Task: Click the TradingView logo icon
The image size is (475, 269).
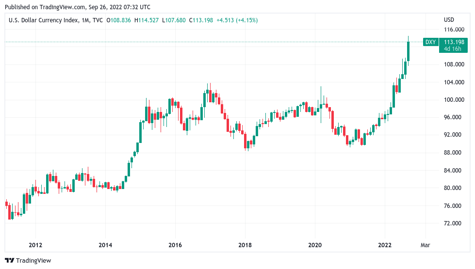Action: [9, 261]
